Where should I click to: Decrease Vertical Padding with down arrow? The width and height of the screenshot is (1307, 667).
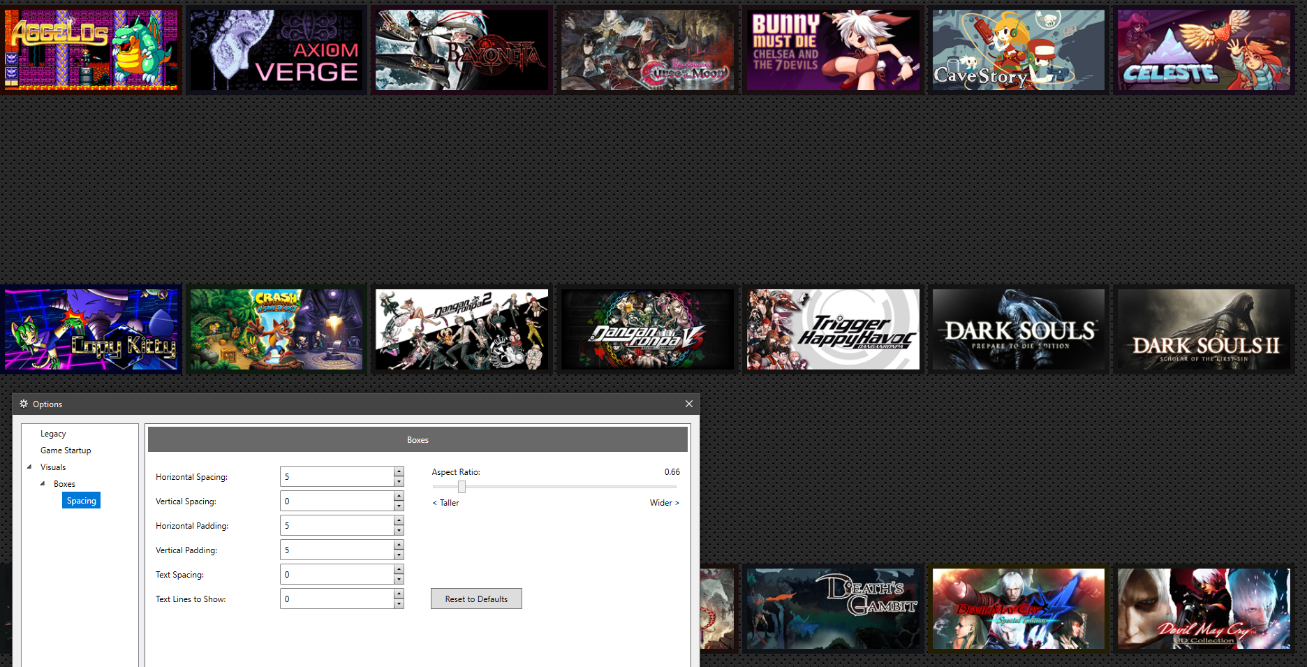coord(399,555)
